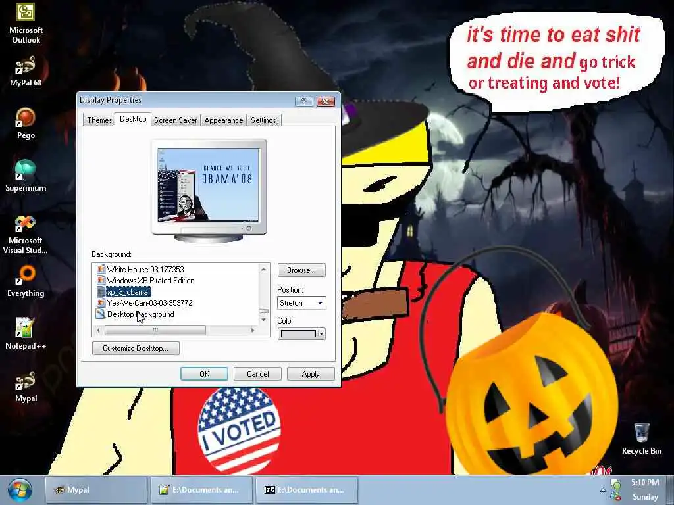Open the 7-Zip taskbar button

(x=307, y=490)
